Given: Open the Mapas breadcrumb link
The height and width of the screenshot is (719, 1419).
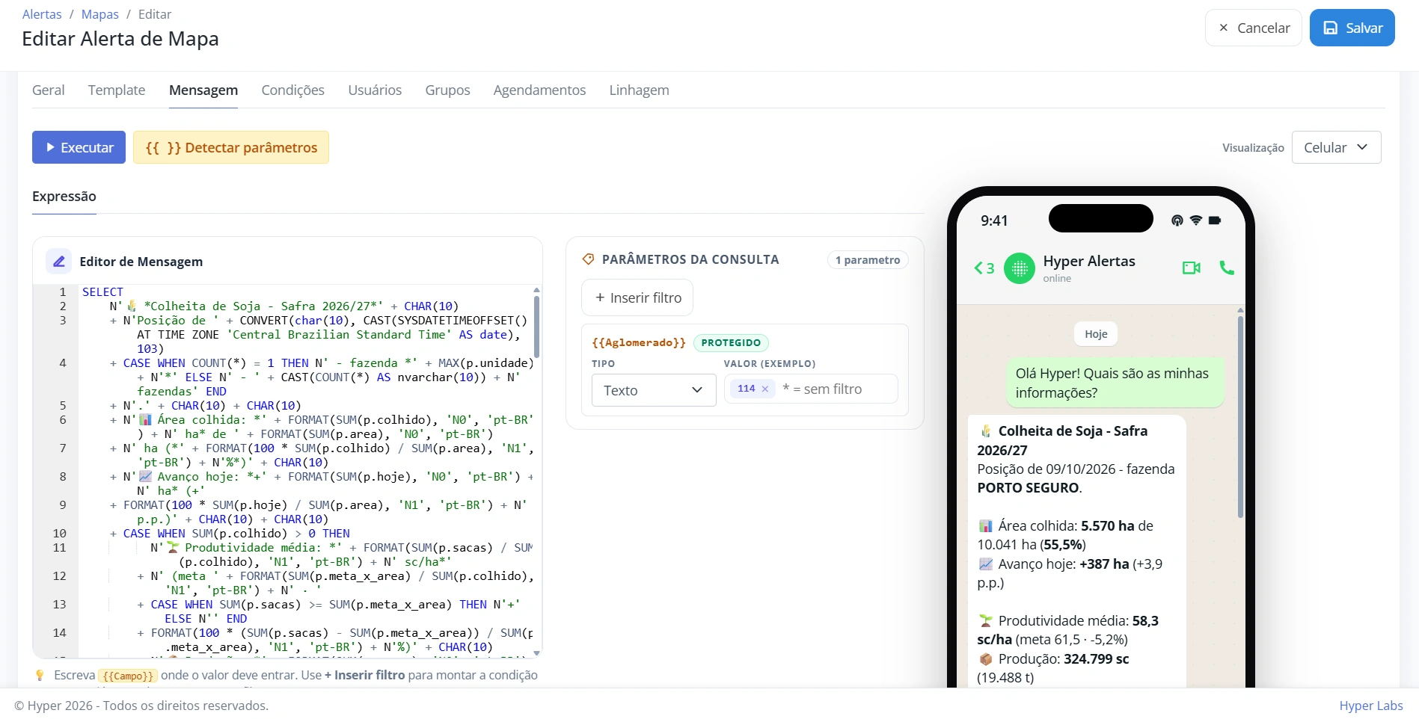Looking at the screenshot, I should tap(100, 14).
